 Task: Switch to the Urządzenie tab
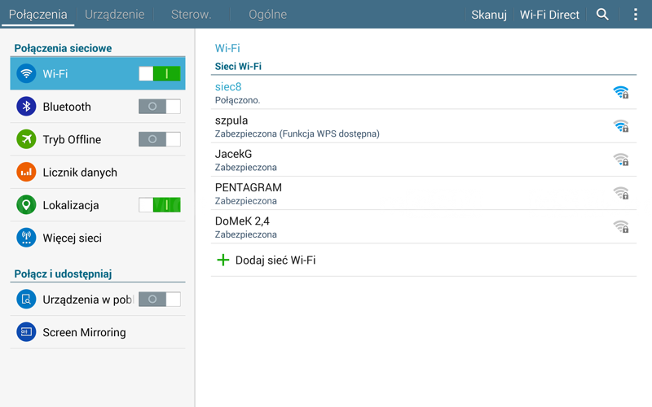(x=115, y=15)
